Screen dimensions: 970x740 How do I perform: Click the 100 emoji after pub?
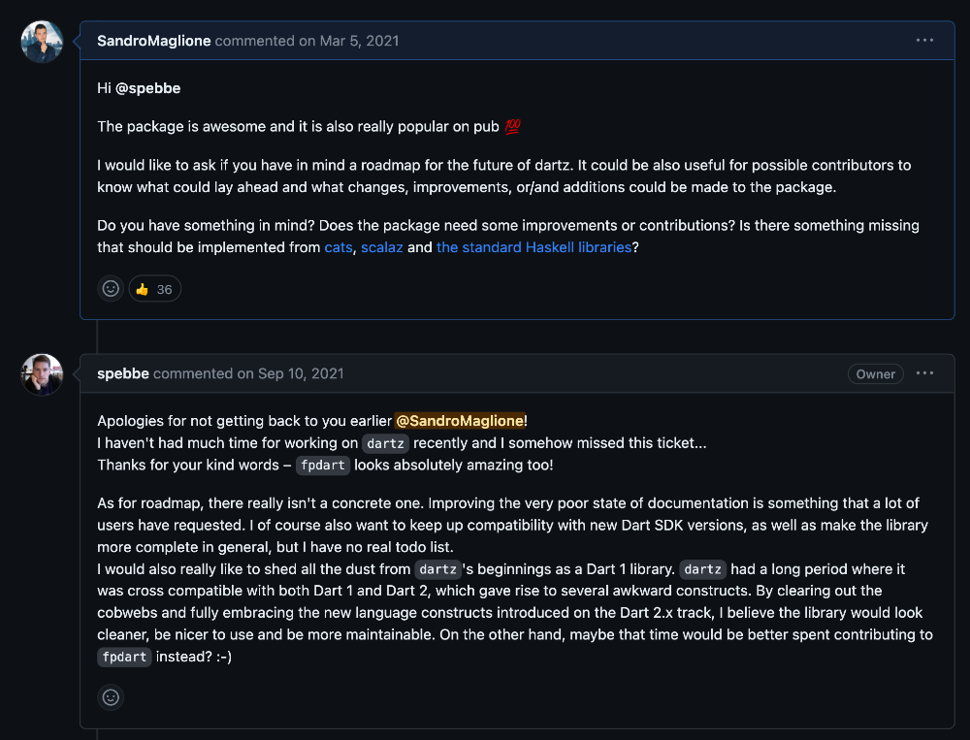[x=513, y=127]
